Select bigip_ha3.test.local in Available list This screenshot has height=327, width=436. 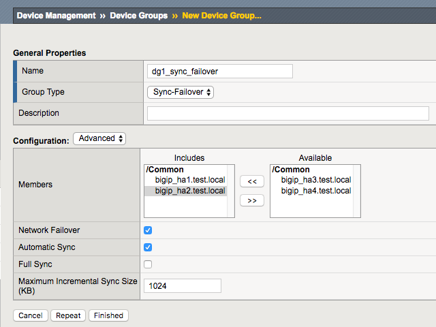click(315, 180)
